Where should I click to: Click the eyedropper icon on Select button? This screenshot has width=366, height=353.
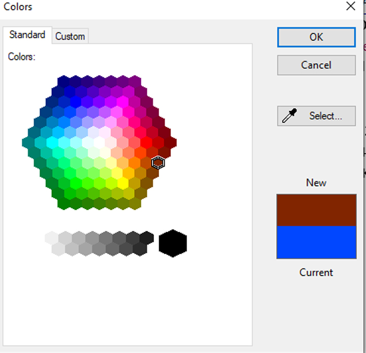click(289, 116)
